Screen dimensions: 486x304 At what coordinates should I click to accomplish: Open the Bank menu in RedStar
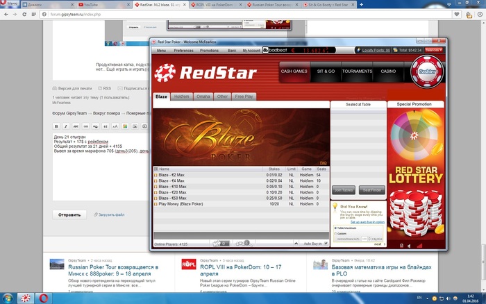click(232, 51)
